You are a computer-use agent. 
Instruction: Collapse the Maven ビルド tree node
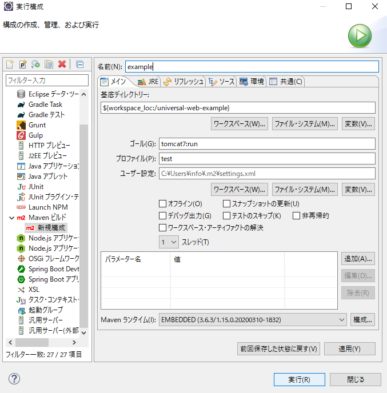pyautogui.click(x=11, y=218)
